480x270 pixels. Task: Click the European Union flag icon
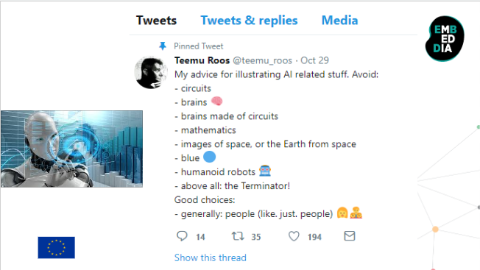[57, 248]
